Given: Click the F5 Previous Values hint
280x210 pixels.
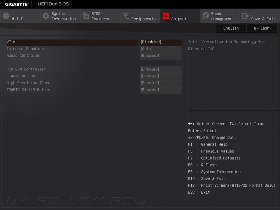Looking at the screenshot, I should [x=211, y=151].
